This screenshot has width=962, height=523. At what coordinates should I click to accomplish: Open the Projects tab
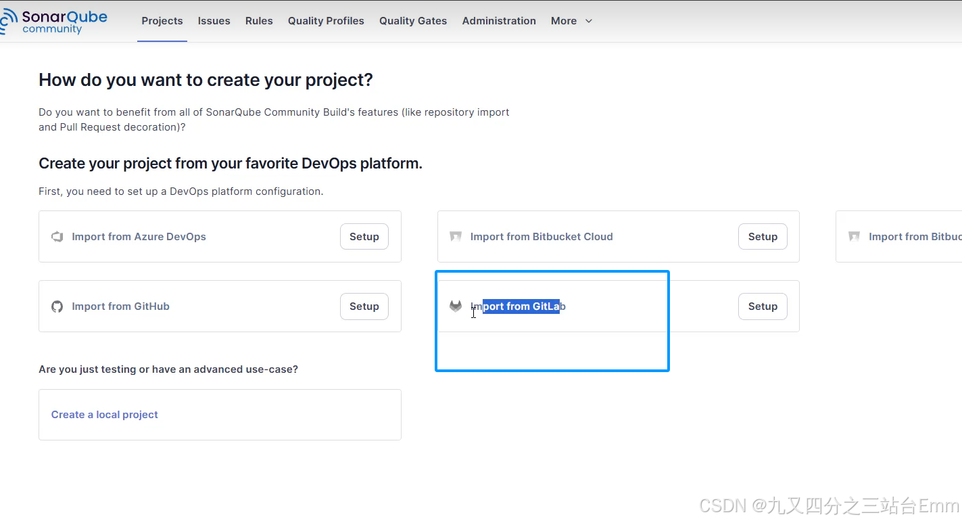point(162,21)
